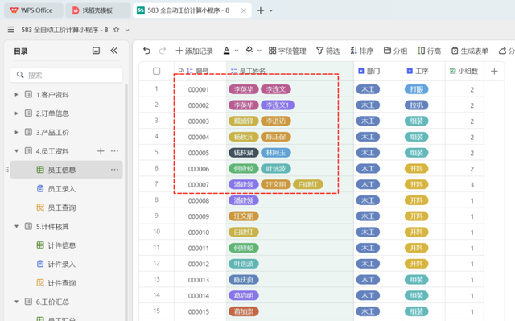Click the 排序 sort icon
The height and width of the screenshot is (321, 515).
coord(353,51)
